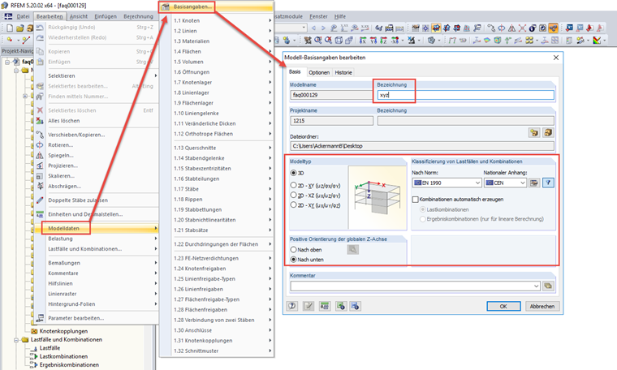Screen dimensions: 617x370
Task: Select Nach oben Z-axis orientation
Action: (x=293, y=249)
